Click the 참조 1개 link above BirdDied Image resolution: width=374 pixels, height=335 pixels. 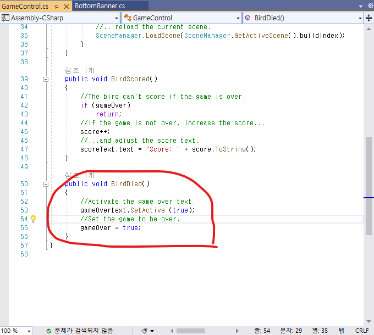79,176
